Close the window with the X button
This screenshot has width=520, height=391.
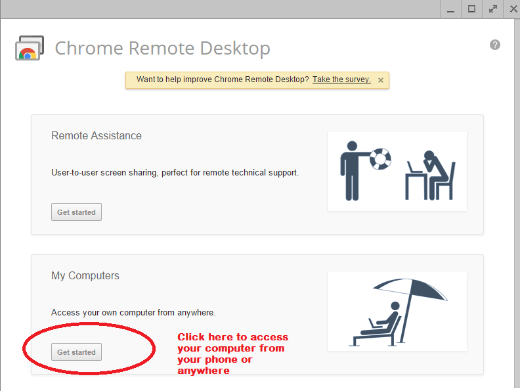coord(513,9)
